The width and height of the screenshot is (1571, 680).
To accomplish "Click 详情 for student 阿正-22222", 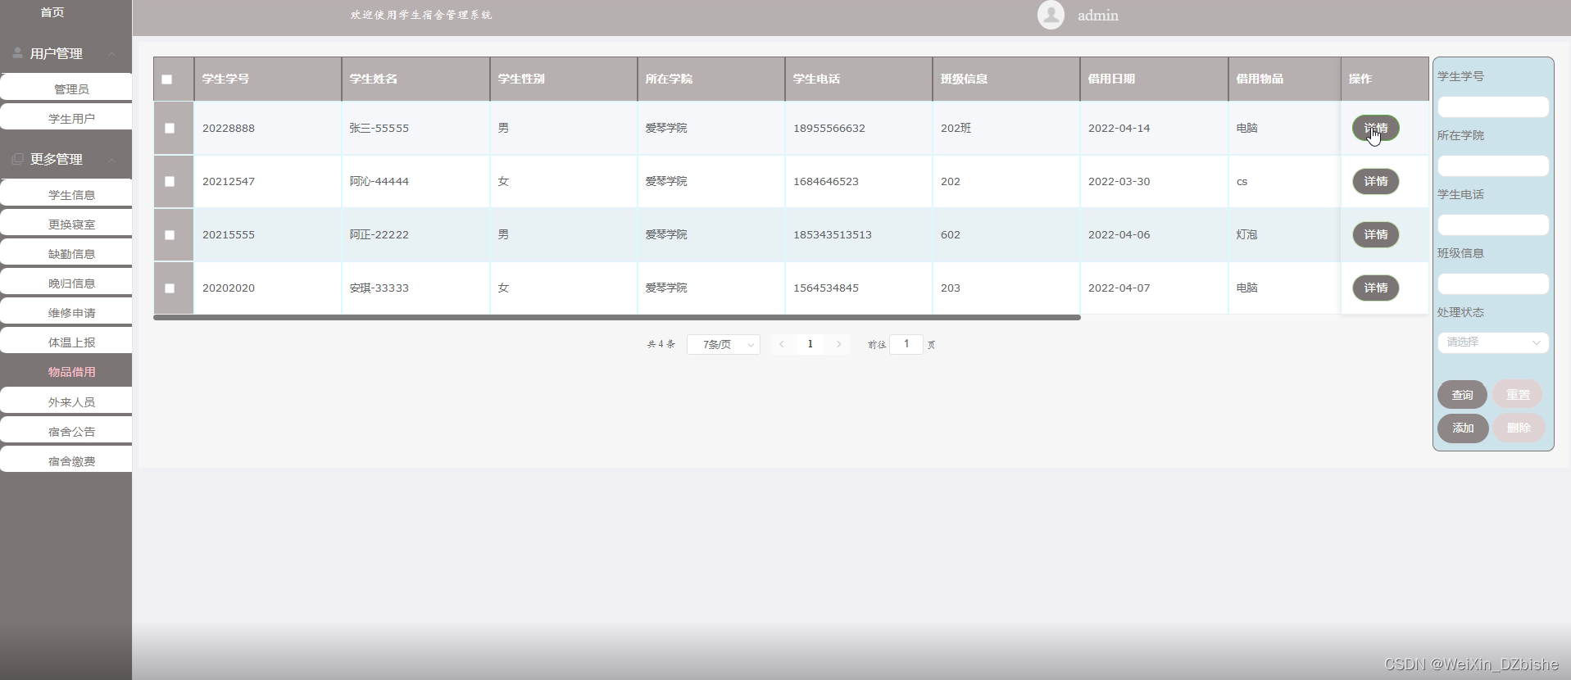I will [1376, 234].
